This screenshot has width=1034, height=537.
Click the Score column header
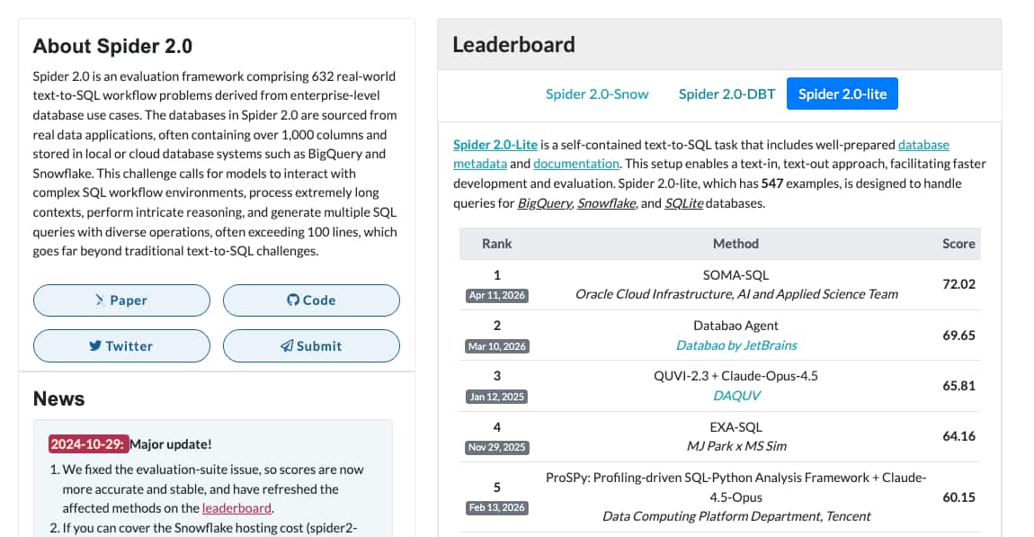coord(958,243)
